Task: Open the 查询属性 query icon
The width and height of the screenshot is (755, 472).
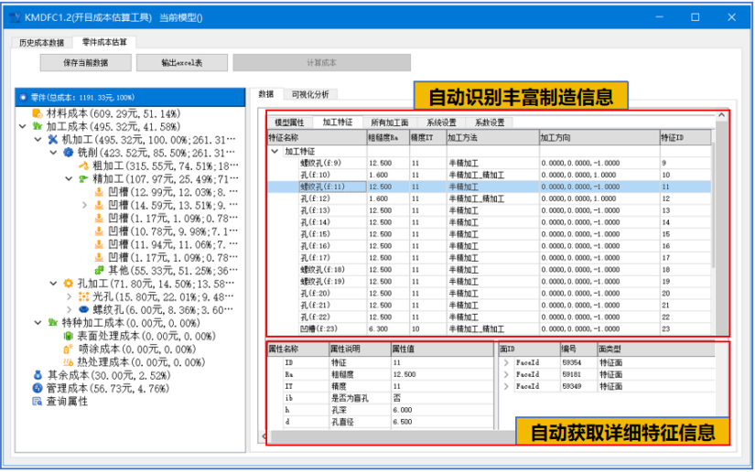Action: click(38, 401)
